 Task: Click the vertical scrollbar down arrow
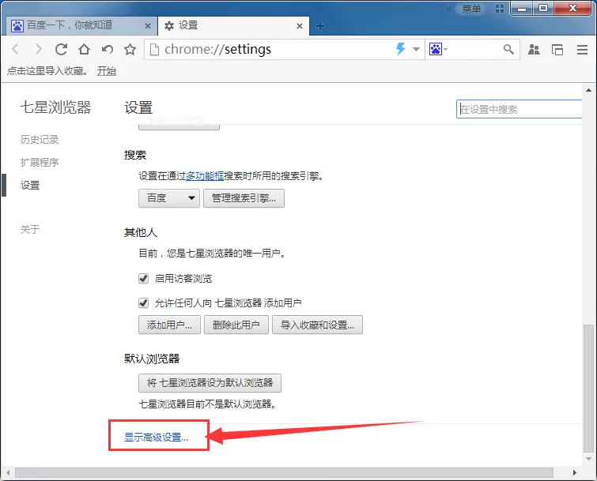(588, 459)
